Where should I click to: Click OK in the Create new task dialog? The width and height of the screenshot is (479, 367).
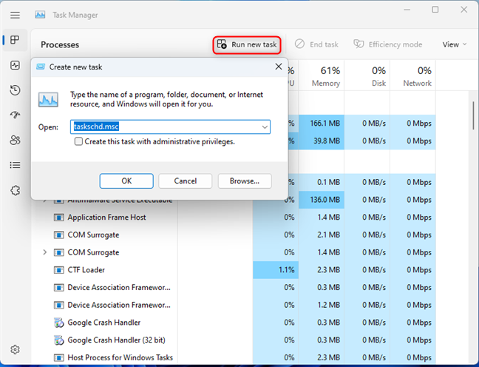click(126, 181)
